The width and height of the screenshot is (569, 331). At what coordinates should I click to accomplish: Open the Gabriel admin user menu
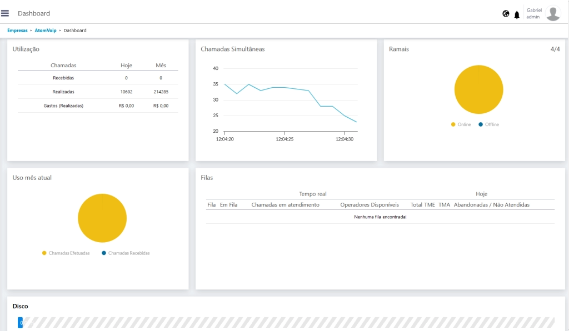(534, 13)
